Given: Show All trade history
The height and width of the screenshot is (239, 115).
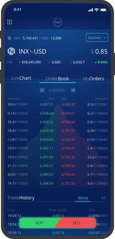Looking at the screenshot, I should point(103,198).
